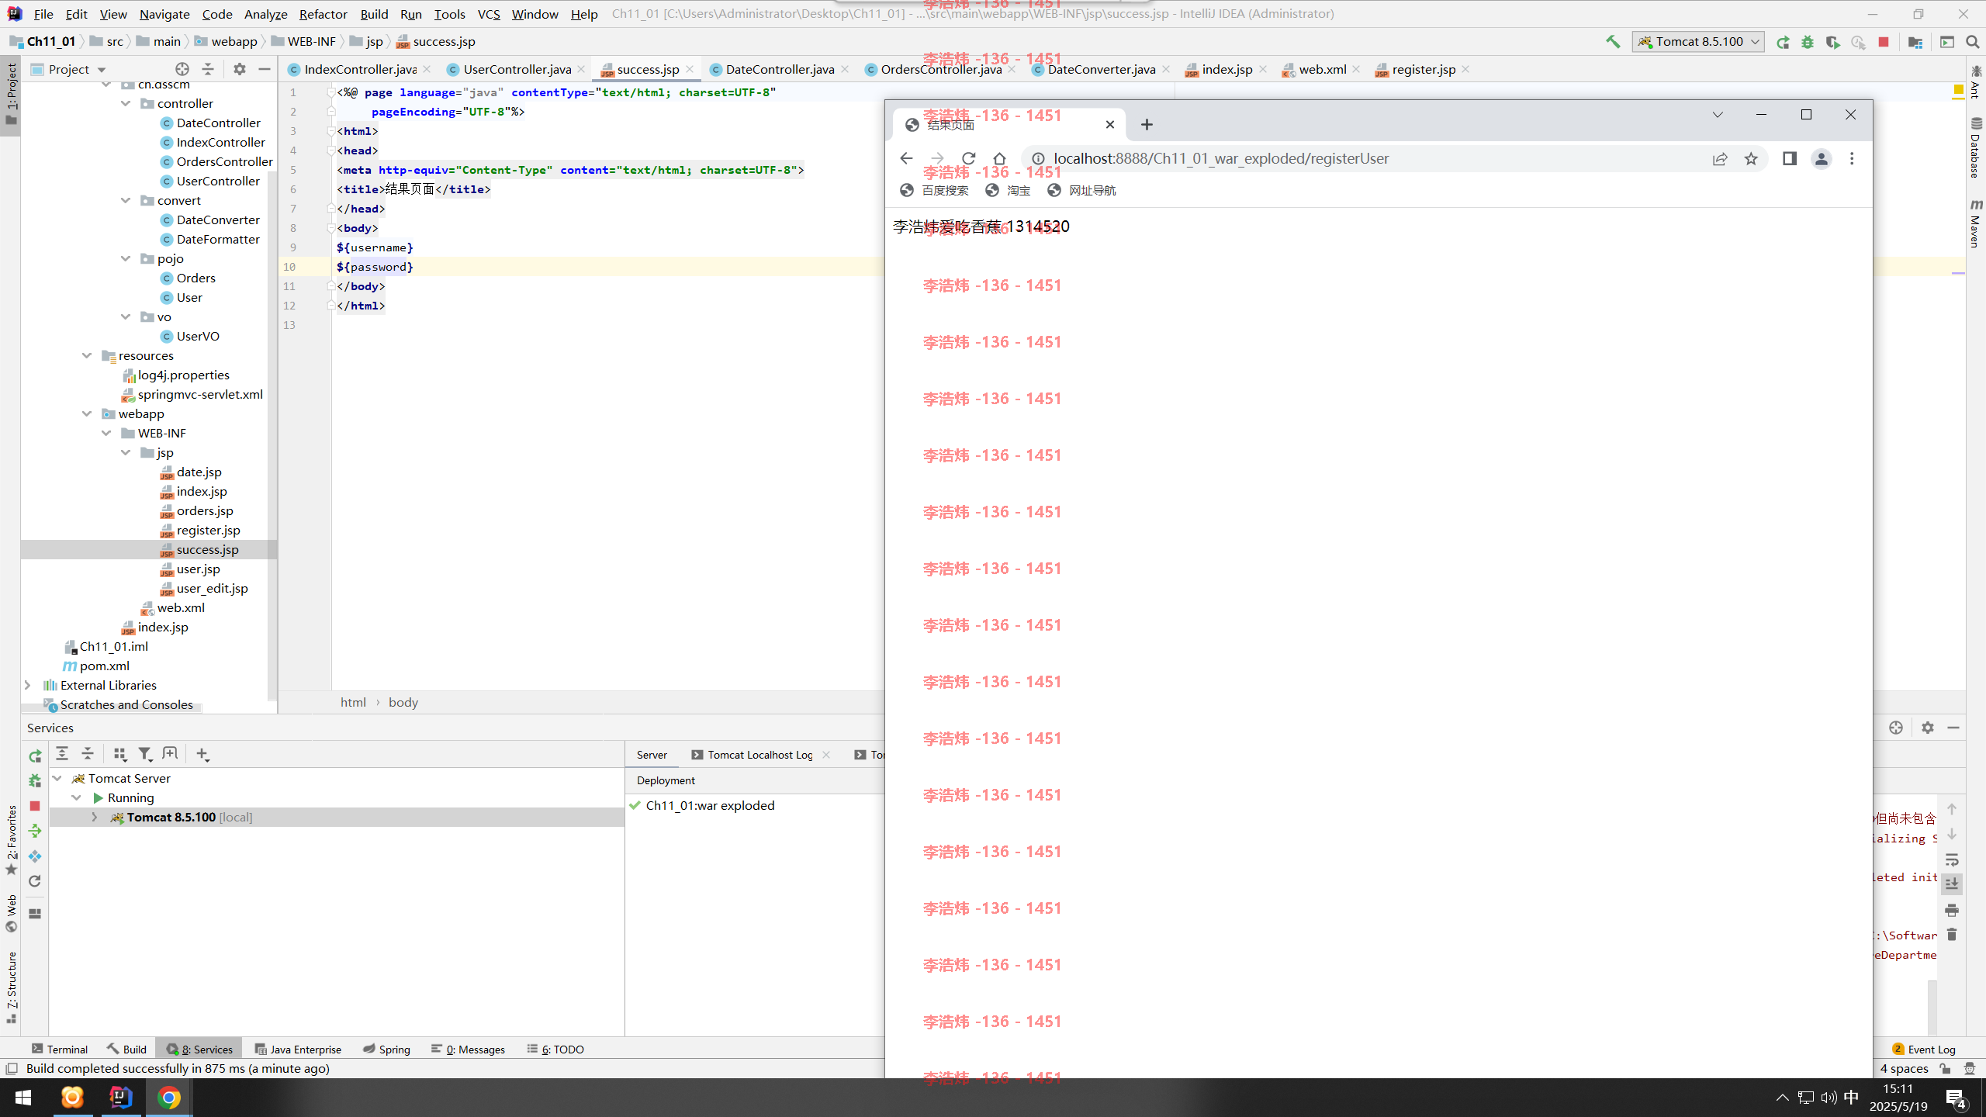Go to the browser home page icon

coord(999,158)
